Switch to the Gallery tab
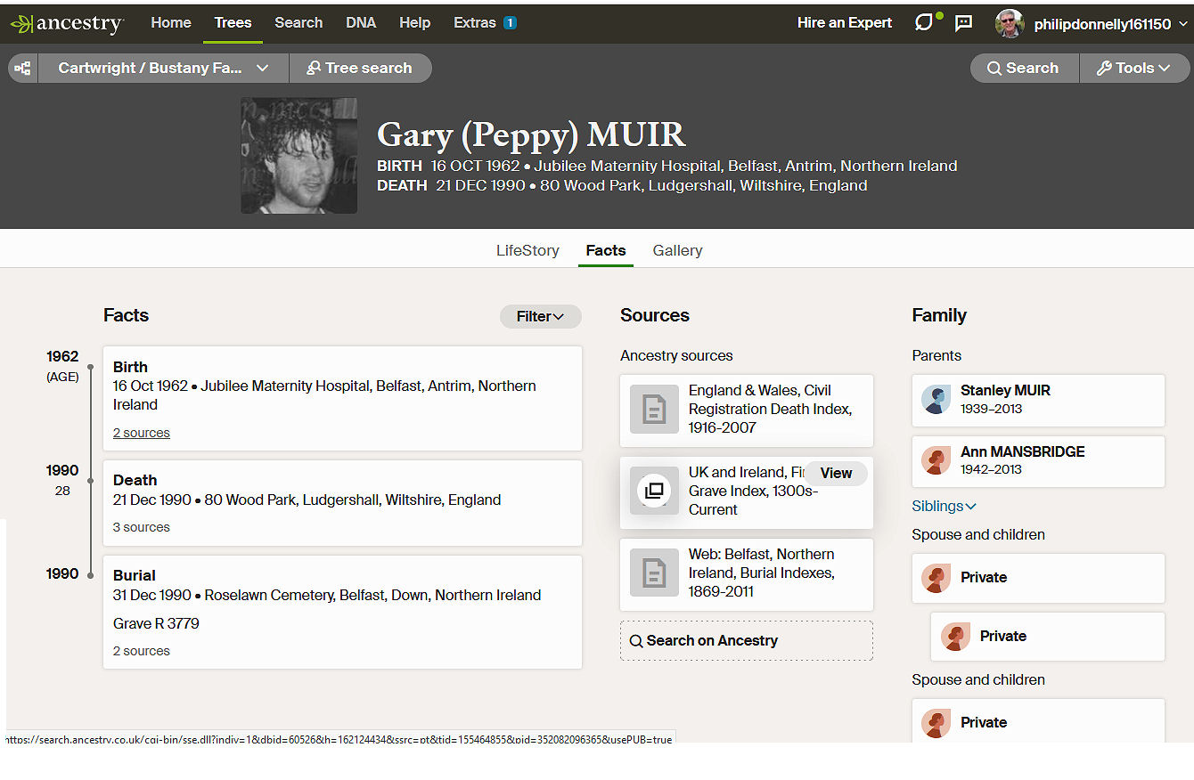 click(x=677, y=250)
